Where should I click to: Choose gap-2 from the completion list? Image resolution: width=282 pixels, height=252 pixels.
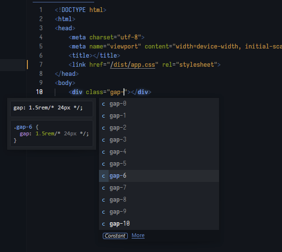tap(159, 128)
